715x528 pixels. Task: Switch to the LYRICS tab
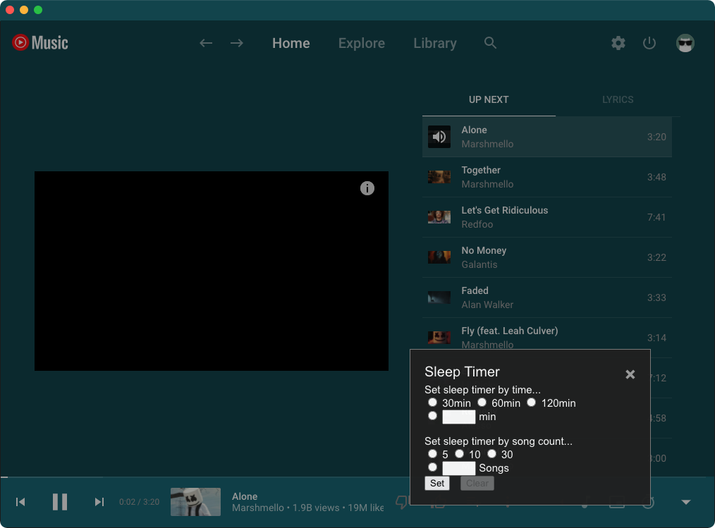[x=618, y=99]
